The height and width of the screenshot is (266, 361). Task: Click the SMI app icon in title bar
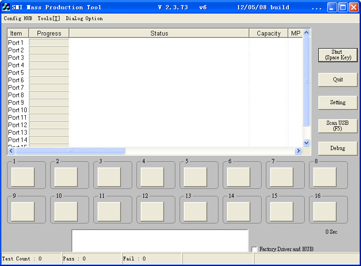(6, 7)
